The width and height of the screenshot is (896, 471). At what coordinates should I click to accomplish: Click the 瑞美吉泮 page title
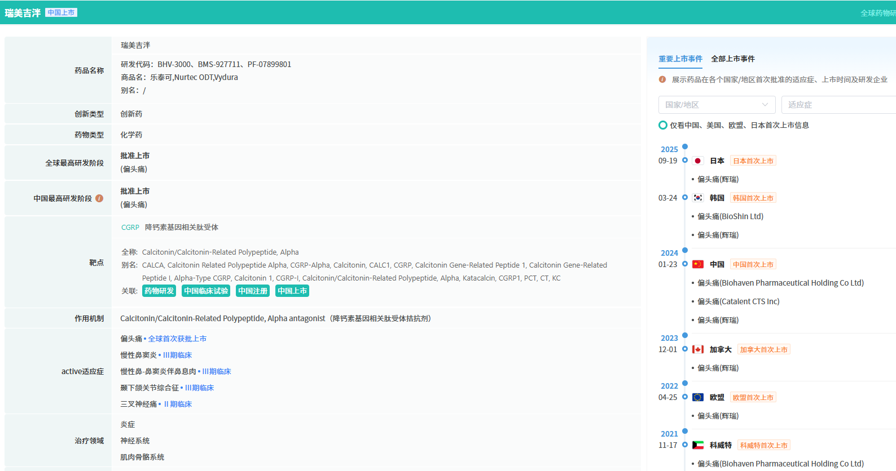[x=23, y=13]
